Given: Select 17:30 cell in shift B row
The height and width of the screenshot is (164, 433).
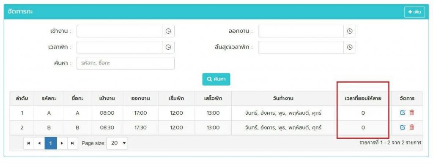Looking at the screenshot, I should click(x=140, y=127).
